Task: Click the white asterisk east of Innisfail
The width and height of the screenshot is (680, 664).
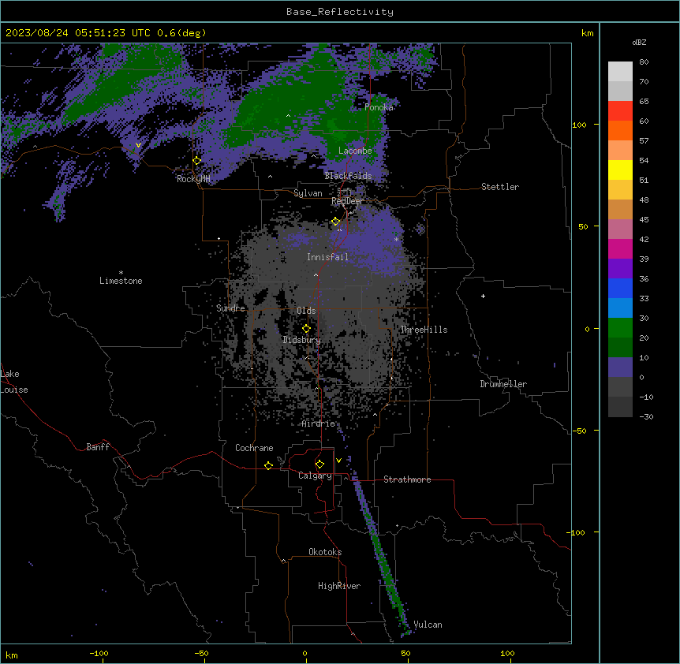Action: point(396,240)
